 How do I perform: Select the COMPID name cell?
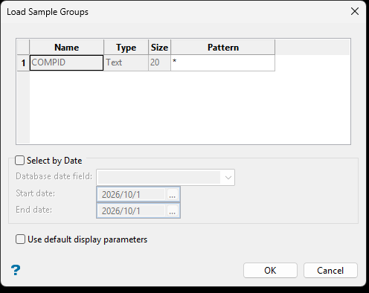click(66, 62)
